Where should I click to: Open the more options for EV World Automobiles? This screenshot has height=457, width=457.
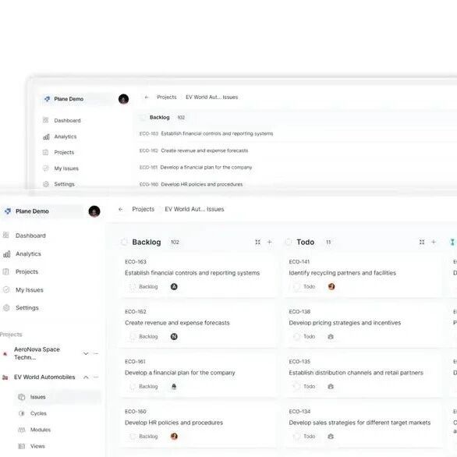pyautogui.click(x=96, y=377)
